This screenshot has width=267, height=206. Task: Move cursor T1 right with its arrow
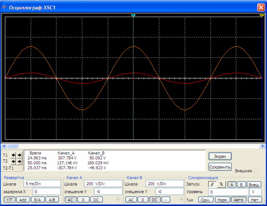tap(19, 155)
